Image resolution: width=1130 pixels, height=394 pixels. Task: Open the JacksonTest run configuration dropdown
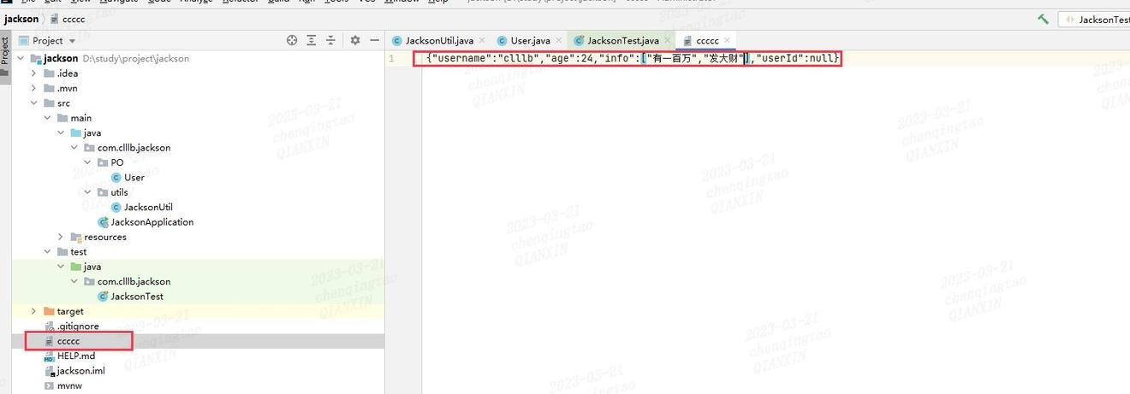click(x=1096, y=19)
